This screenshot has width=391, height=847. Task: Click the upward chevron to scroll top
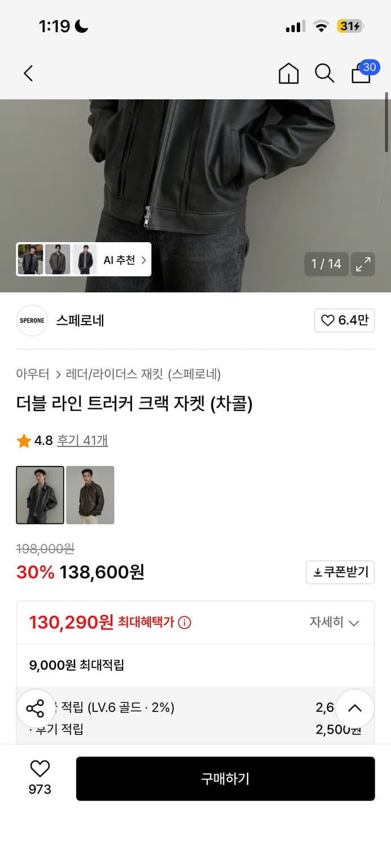point(354,708)
